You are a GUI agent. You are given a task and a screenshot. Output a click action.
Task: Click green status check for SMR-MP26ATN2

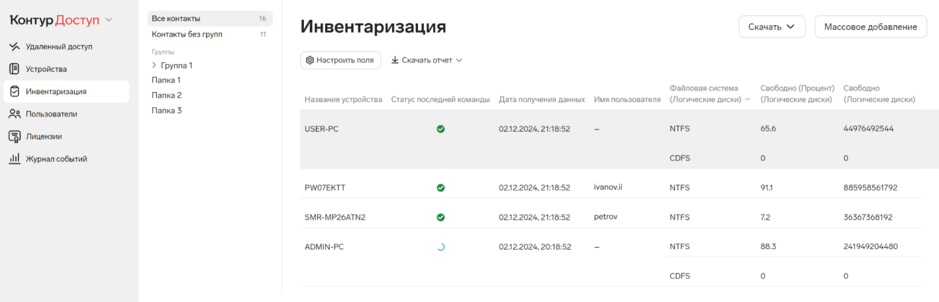[x=440, y=217]
